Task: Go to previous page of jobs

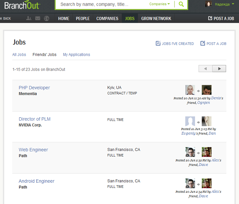Action: (x=205, y=69)
